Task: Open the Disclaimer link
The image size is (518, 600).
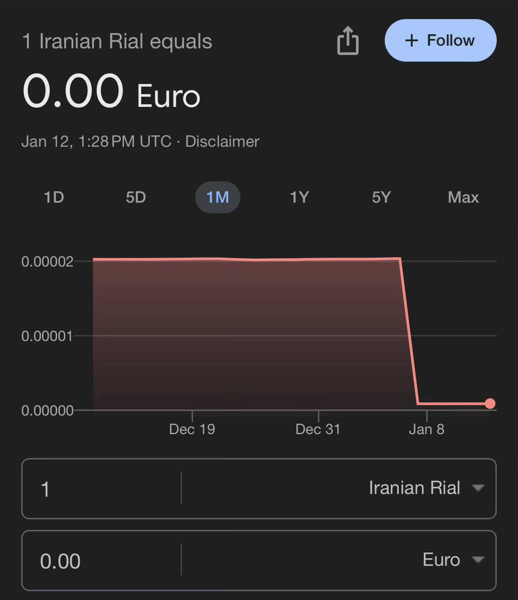Action: [222, 141]
